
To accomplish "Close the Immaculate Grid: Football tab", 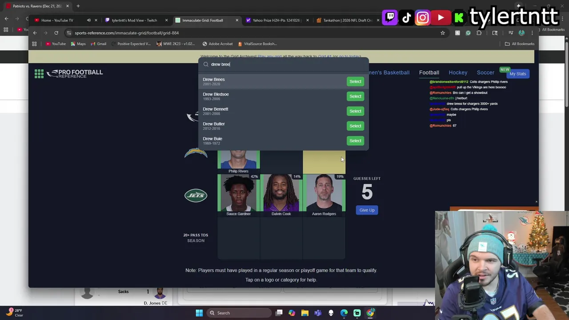I will [x=236, y=20].
